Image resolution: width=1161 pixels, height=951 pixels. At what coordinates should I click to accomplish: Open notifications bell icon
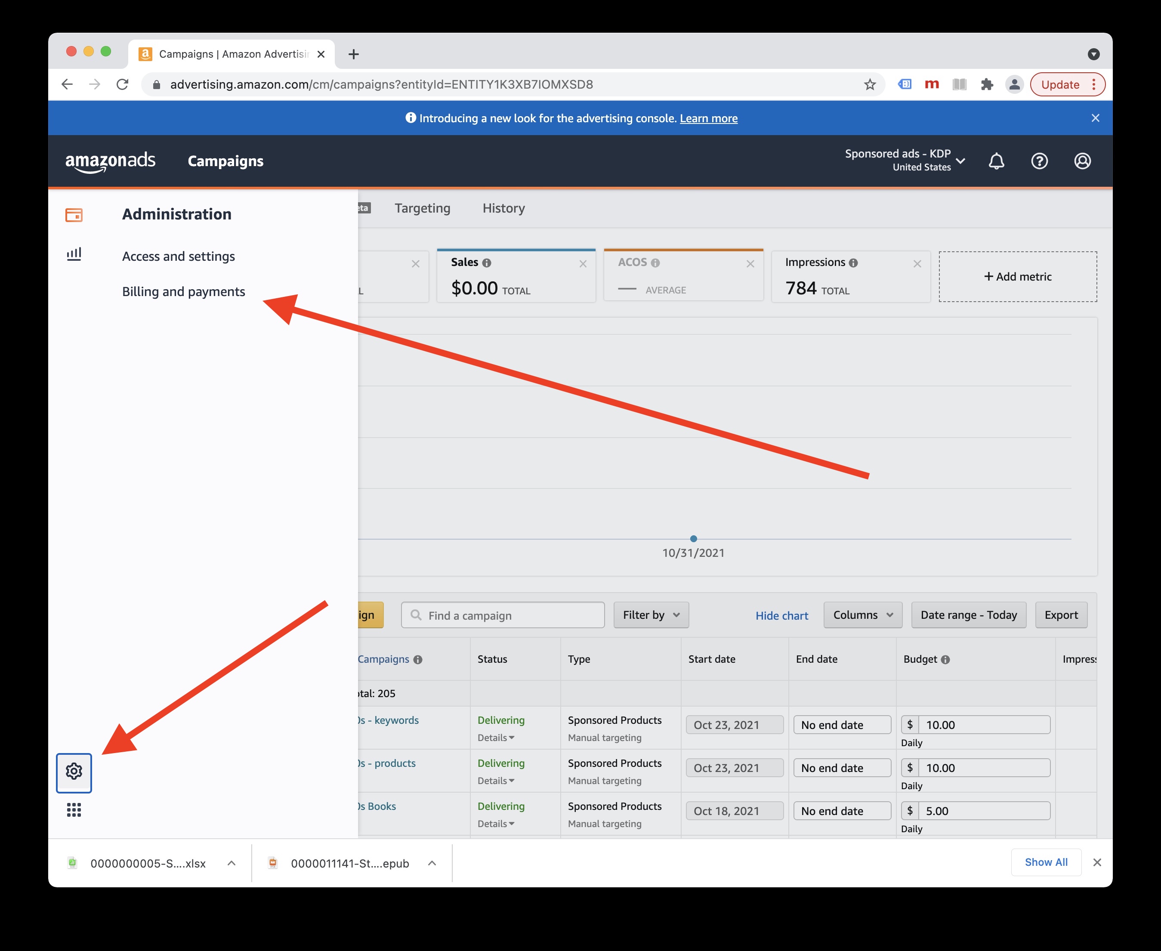[x=996, y=161]
